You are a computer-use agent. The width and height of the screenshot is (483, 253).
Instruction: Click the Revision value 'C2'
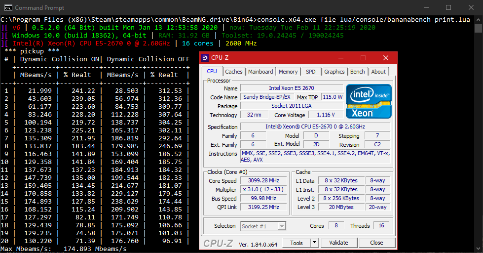[x=377, y=144]
